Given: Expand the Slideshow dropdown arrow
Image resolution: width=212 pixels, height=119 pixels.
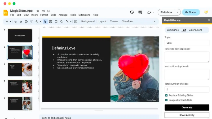Looking at the screenshot, I should pos(178,12).
